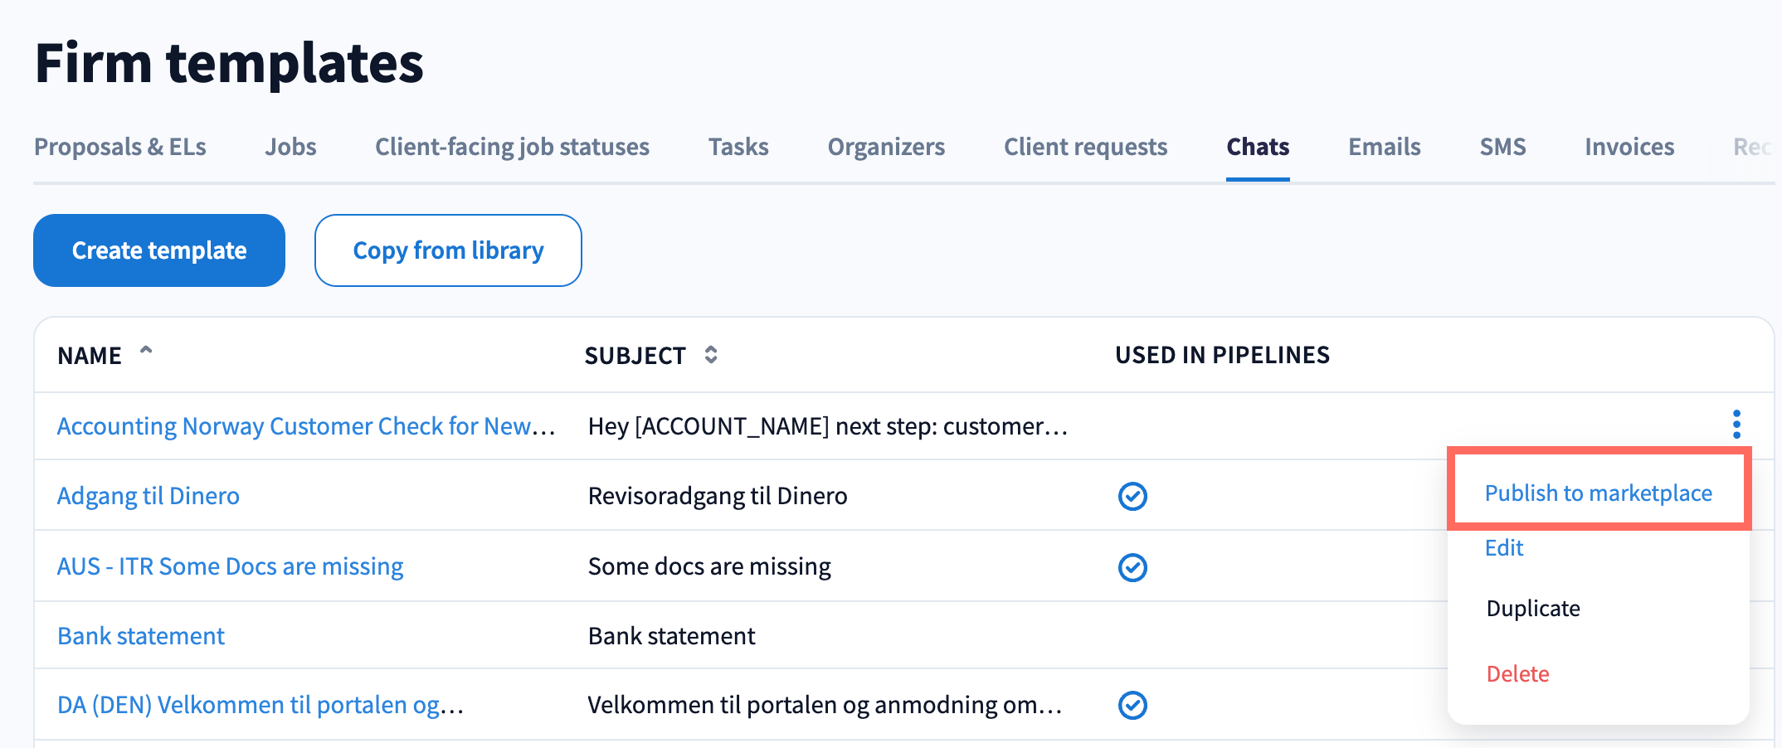Sort by Subject using the sort arrows
The height and width of the screenshot is (748, 1782).
point(711,355)
